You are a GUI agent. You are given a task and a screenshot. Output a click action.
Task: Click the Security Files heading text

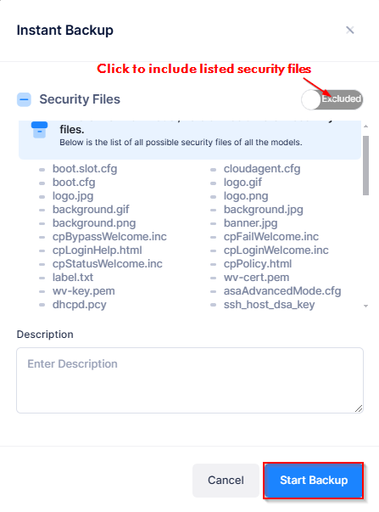[80, 99]
